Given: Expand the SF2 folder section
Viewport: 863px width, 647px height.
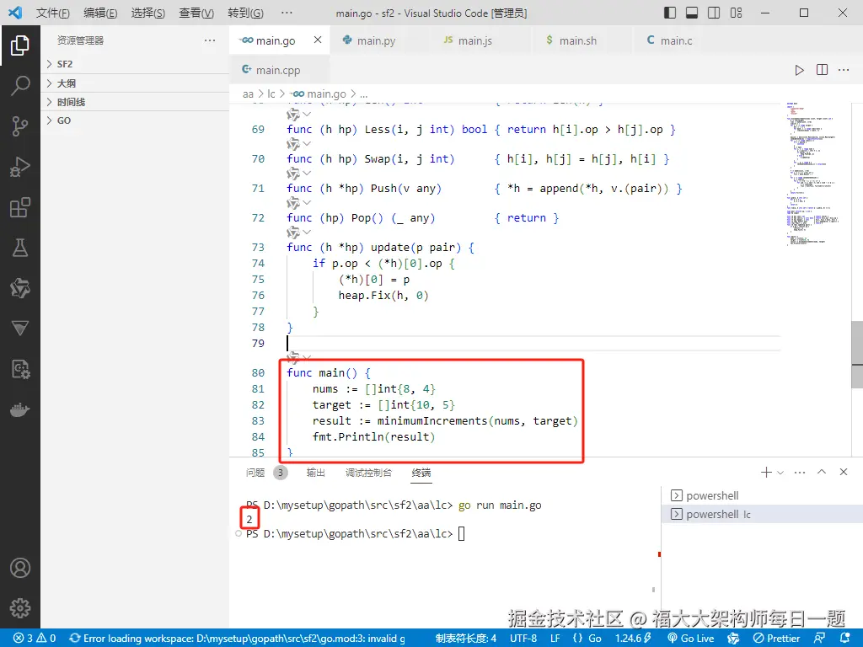Looking at the screenshot, I should tap(135, 64).
